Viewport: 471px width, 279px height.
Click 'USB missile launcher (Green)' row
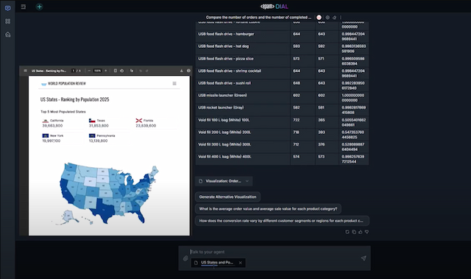tap(282, 98)
